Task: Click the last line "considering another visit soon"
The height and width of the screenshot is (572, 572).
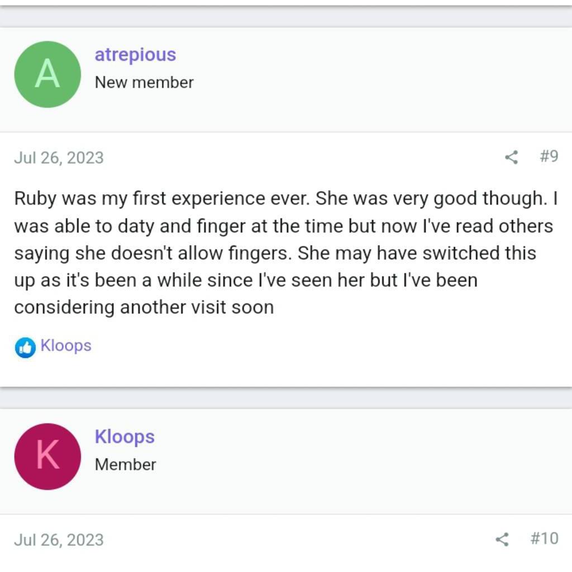Action: pyautogui.click(x=144, y=307)
